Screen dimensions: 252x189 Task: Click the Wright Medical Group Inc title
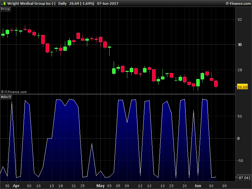pos(31,3)
